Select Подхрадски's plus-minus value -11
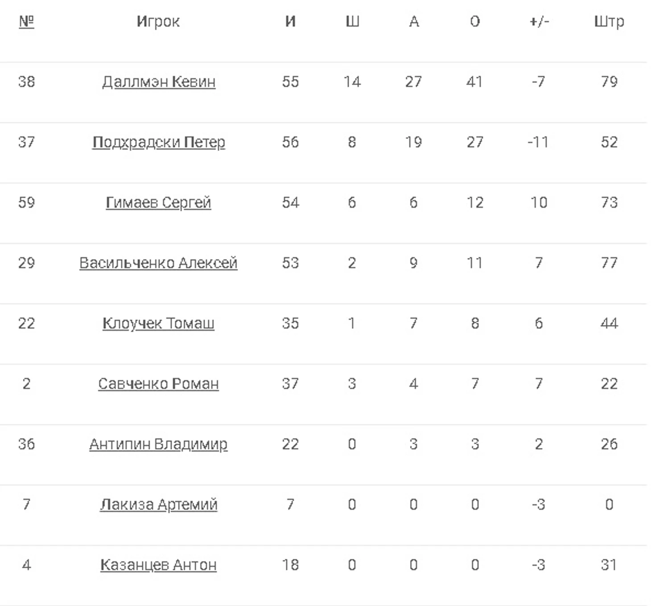This screenshot has height=606, width=651. [538, 142]
